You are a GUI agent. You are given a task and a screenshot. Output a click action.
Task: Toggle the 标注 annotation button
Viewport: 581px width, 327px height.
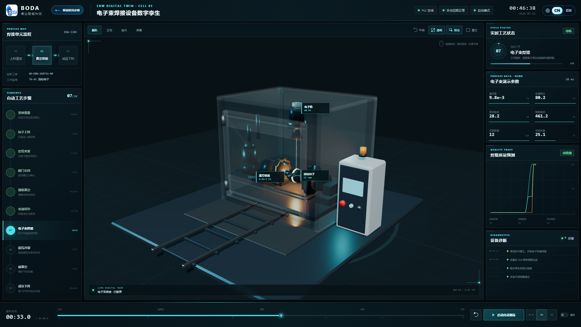click(x=454, y=30)
